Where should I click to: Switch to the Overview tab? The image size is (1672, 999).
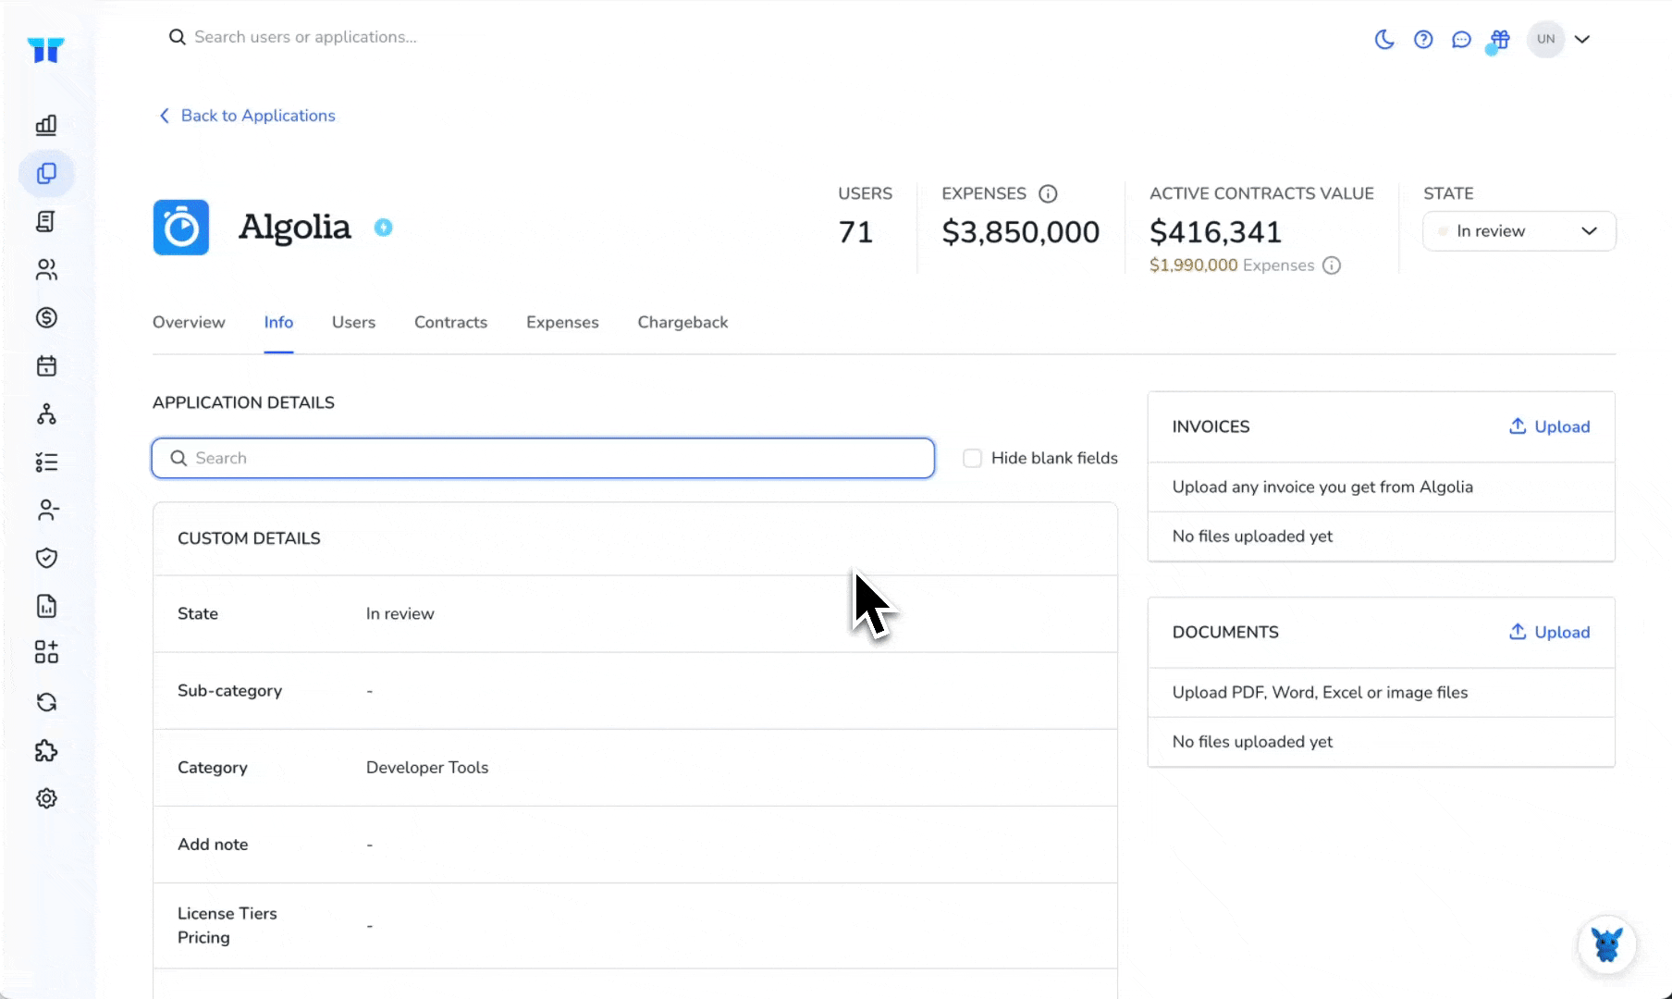[189, 322]
